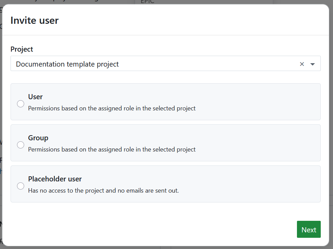This screenshot has height=249, width=333.
Task: Select the User invitation option card
Action: (166, 101)
